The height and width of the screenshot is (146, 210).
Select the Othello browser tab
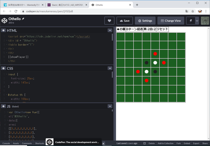[x=111, y=5]
